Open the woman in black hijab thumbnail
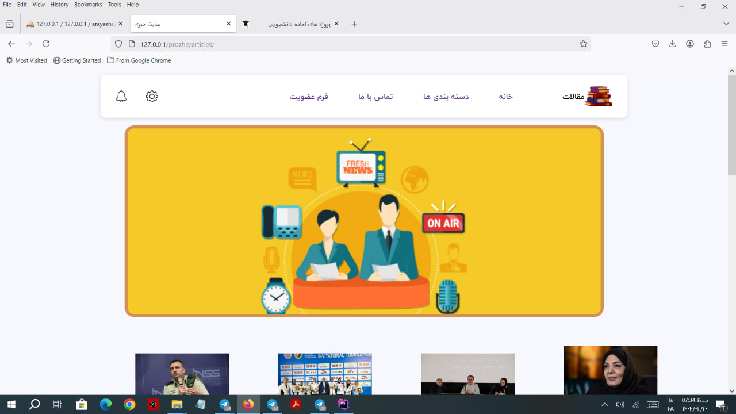 tap(610, 370)
